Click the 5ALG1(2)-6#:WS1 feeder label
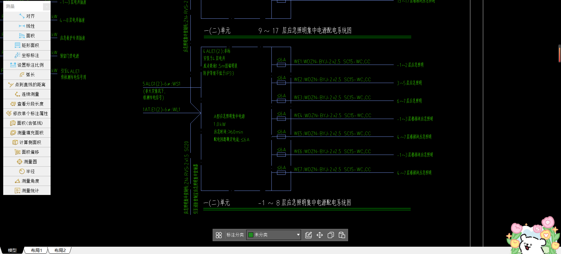This screenshot has height=254, width=561. [x=161, y=84]
